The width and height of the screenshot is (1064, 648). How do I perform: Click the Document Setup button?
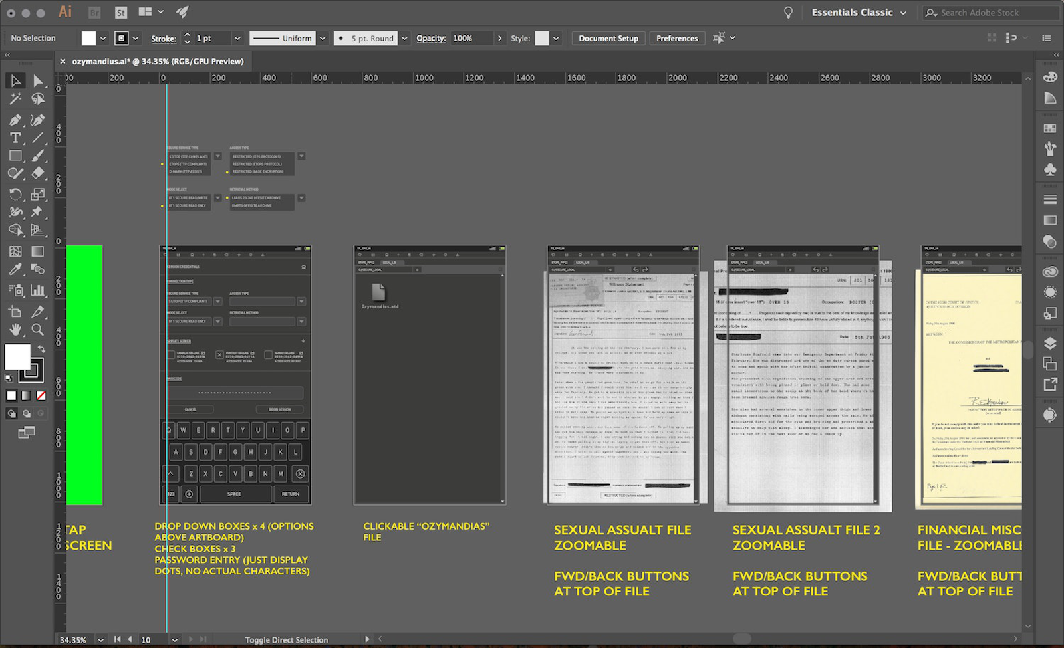tap(608, 38)
